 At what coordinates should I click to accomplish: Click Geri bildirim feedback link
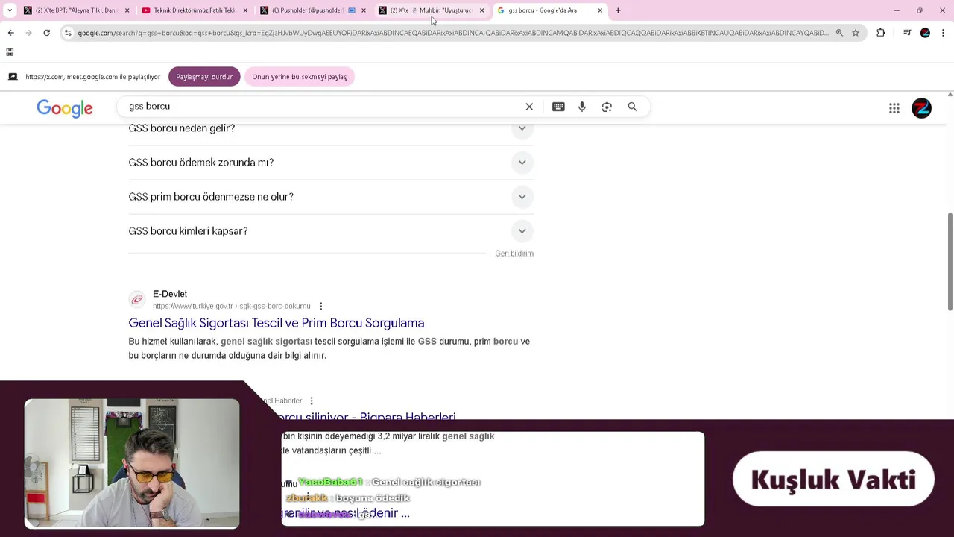[x=514, y=254]
